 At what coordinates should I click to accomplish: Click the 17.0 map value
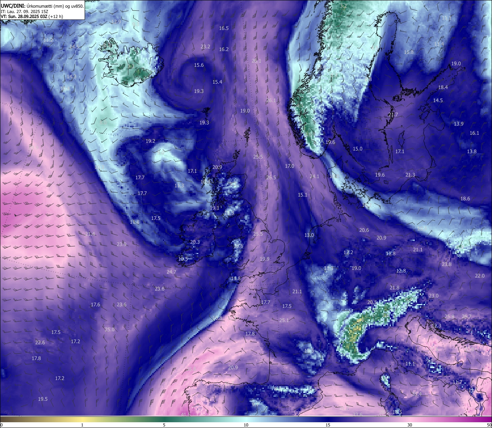pos(289,166)
